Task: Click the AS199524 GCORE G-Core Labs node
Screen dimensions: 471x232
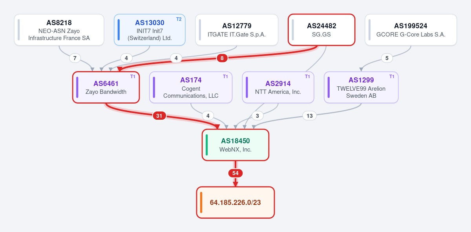Action: point(411,30)
